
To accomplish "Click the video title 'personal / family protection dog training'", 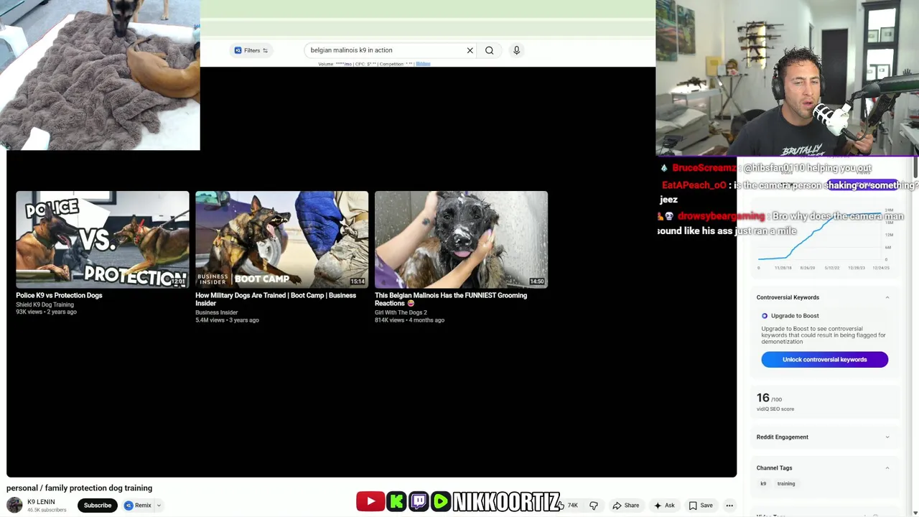I will pos(79,488).
